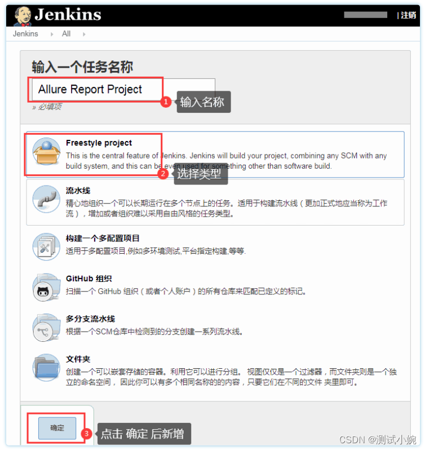Select the 构建一个多配置项目 icon
The width and height of the screenshot is (425, 450).
click(x=46, y=246)
